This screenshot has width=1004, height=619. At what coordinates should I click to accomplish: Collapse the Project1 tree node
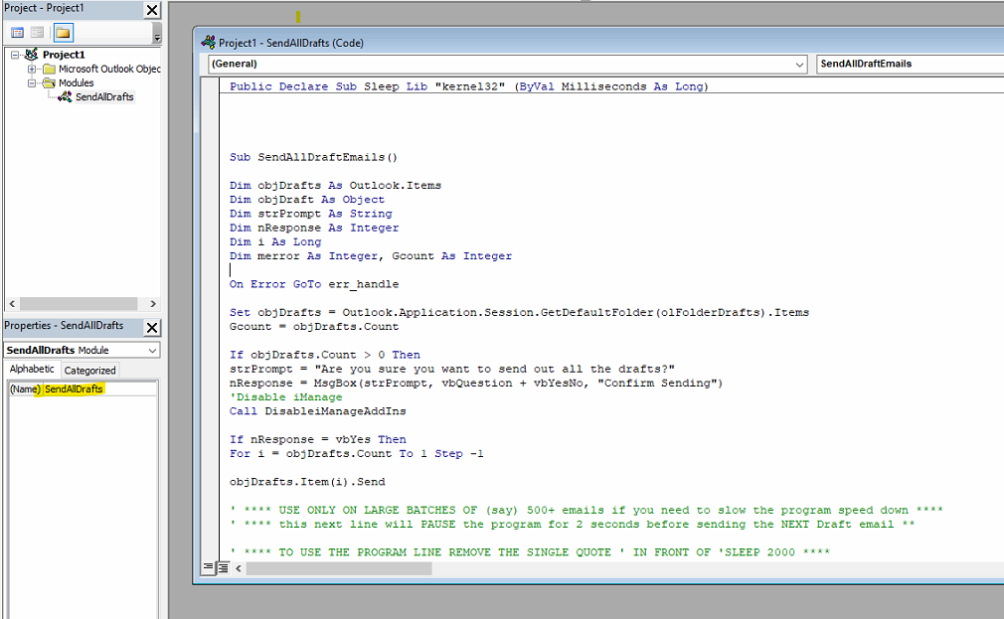[16, 55]
